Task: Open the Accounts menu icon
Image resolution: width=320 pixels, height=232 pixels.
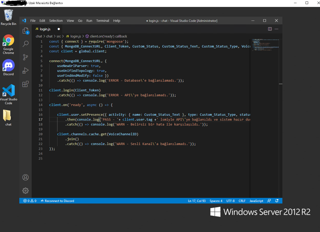Action: [26, 177]
